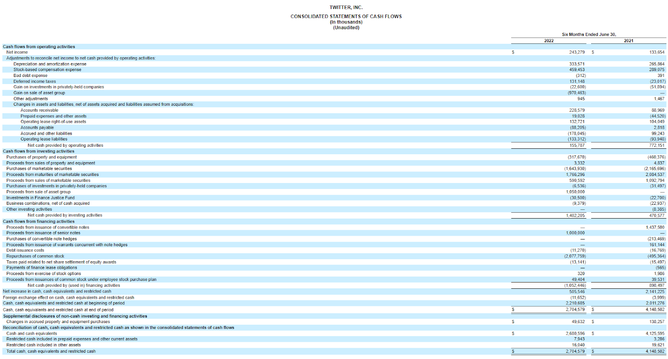
Task: Select the 2021 column header
Action: coord(629,41)
